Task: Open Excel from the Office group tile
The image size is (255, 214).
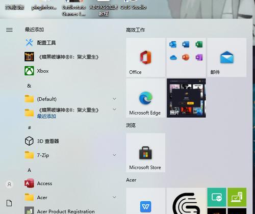Action: [199, 45]
